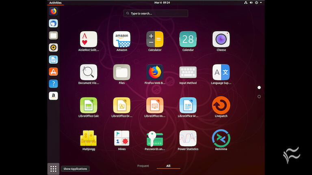Open the Files app in the grid
Viewport: 312px width, 175px height.
click(122, 72)
